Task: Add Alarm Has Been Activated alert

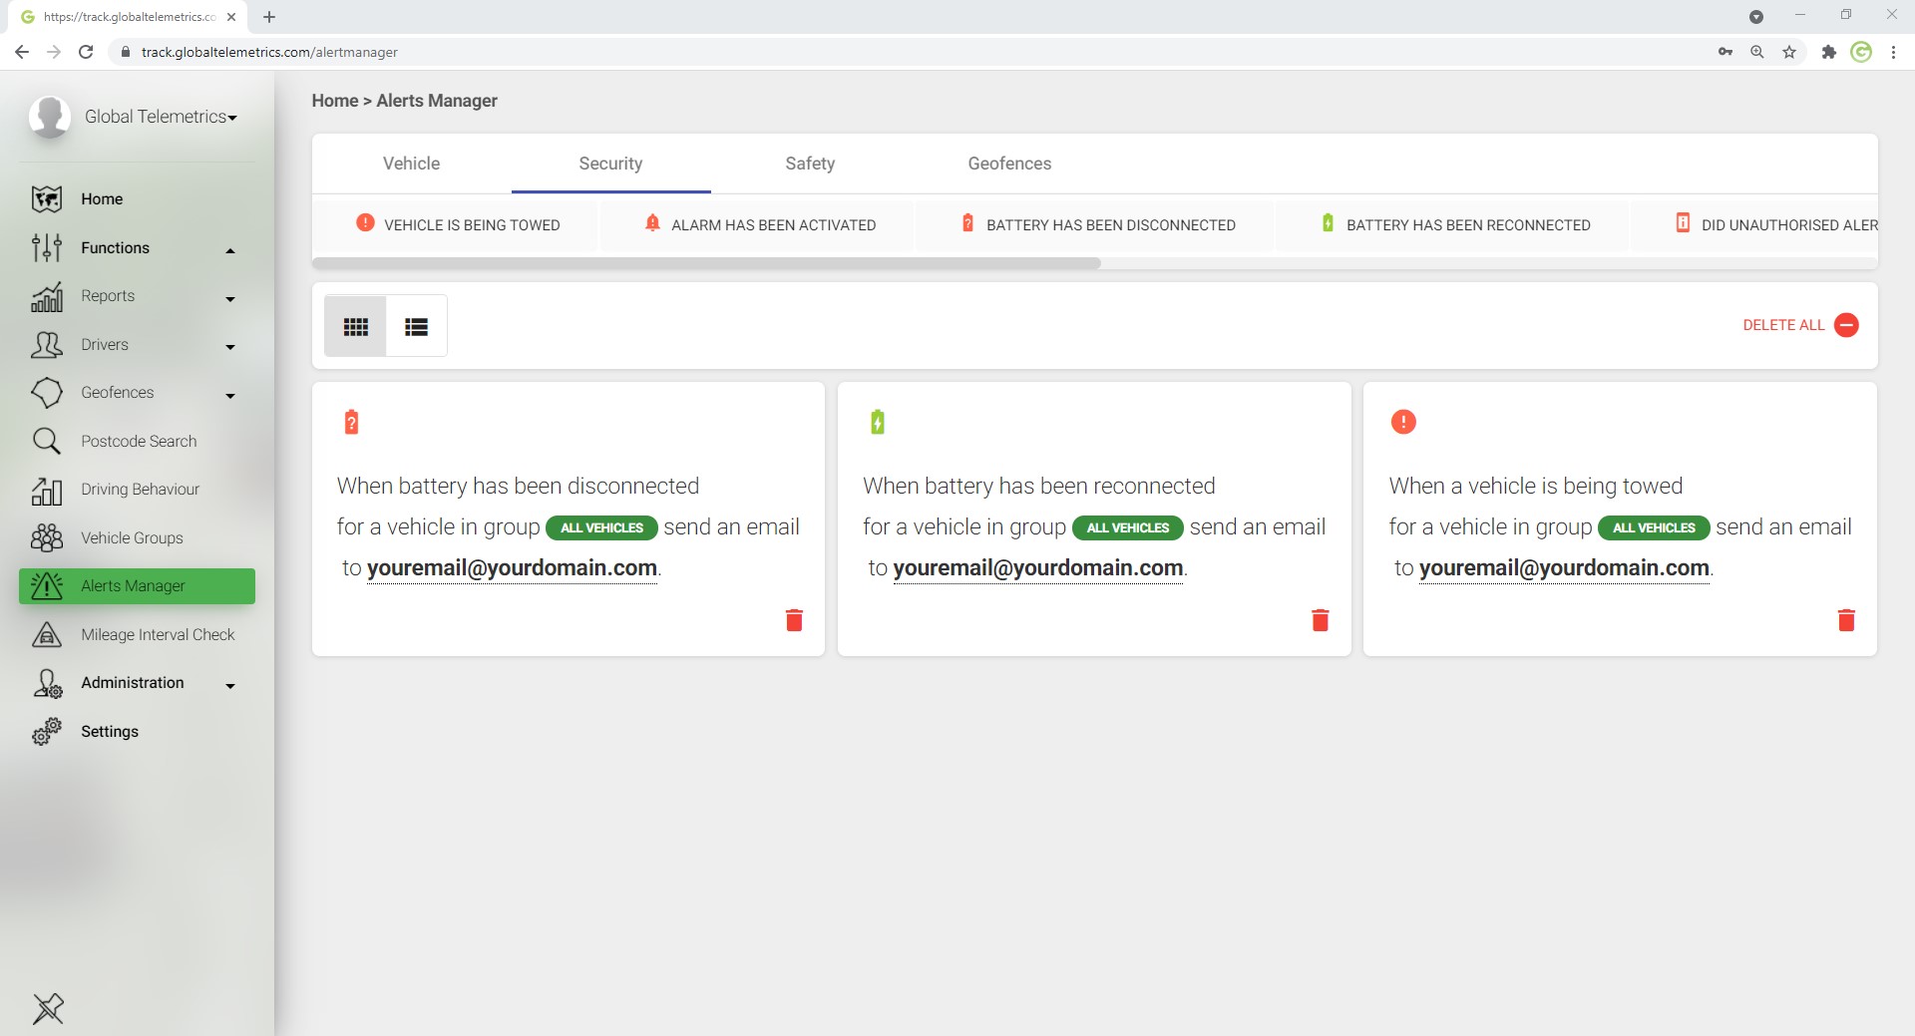Action: (x=760, y=225)
